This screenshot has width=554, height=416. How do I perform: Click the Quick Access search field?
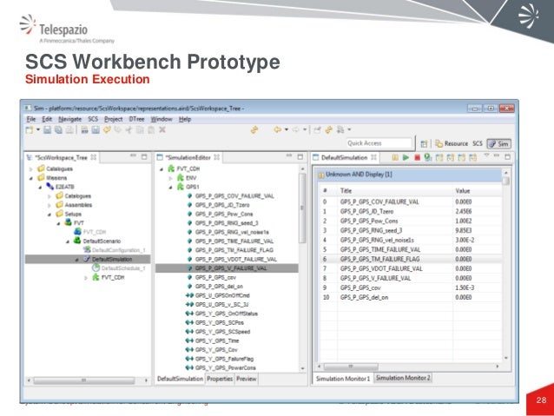pyautogui.click(x=379, y=143)
